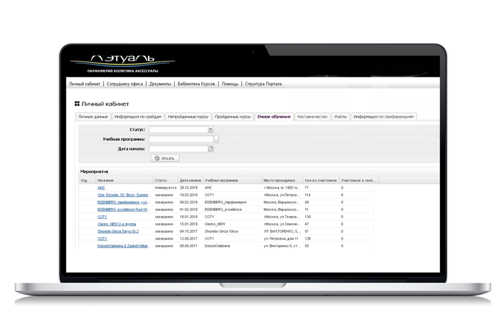The height and width of the screenshot is (326, 504).
Task: Click location ул. Петровка, дом 11
Action: tap(281, 239)
